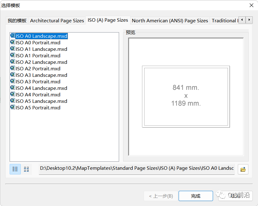The image size is (258, 206).
Task: Select ISO A2 Portrait.mxd file name
Action: [x=38, y=69]
